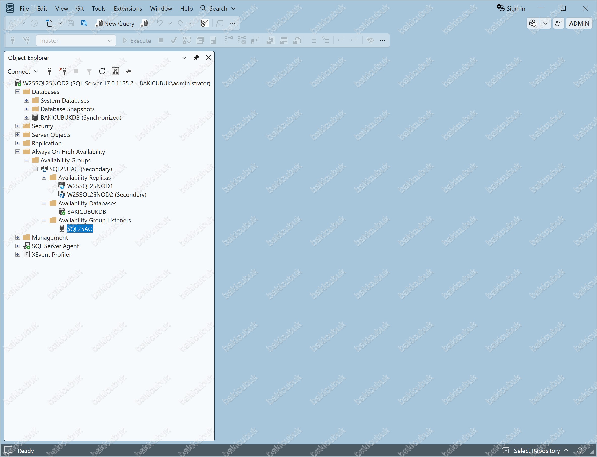Image resolution: width=597 pixels, height=457 pixels.
Task: Click the Connect Object Explorer plug icon
Action: point(50,71)
